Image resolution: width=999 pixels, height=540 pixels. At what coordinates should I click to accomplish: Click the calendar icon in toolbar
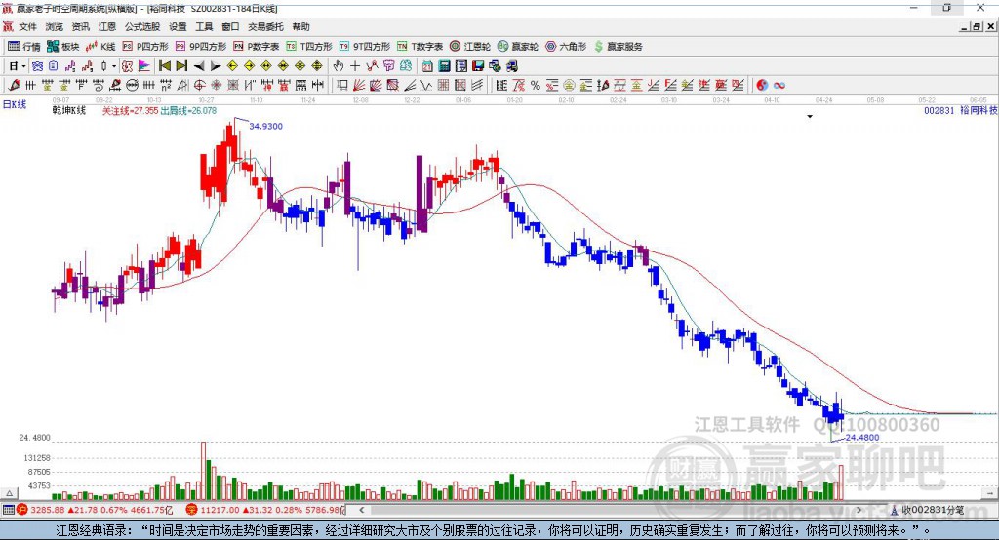(x=427, y=65)
